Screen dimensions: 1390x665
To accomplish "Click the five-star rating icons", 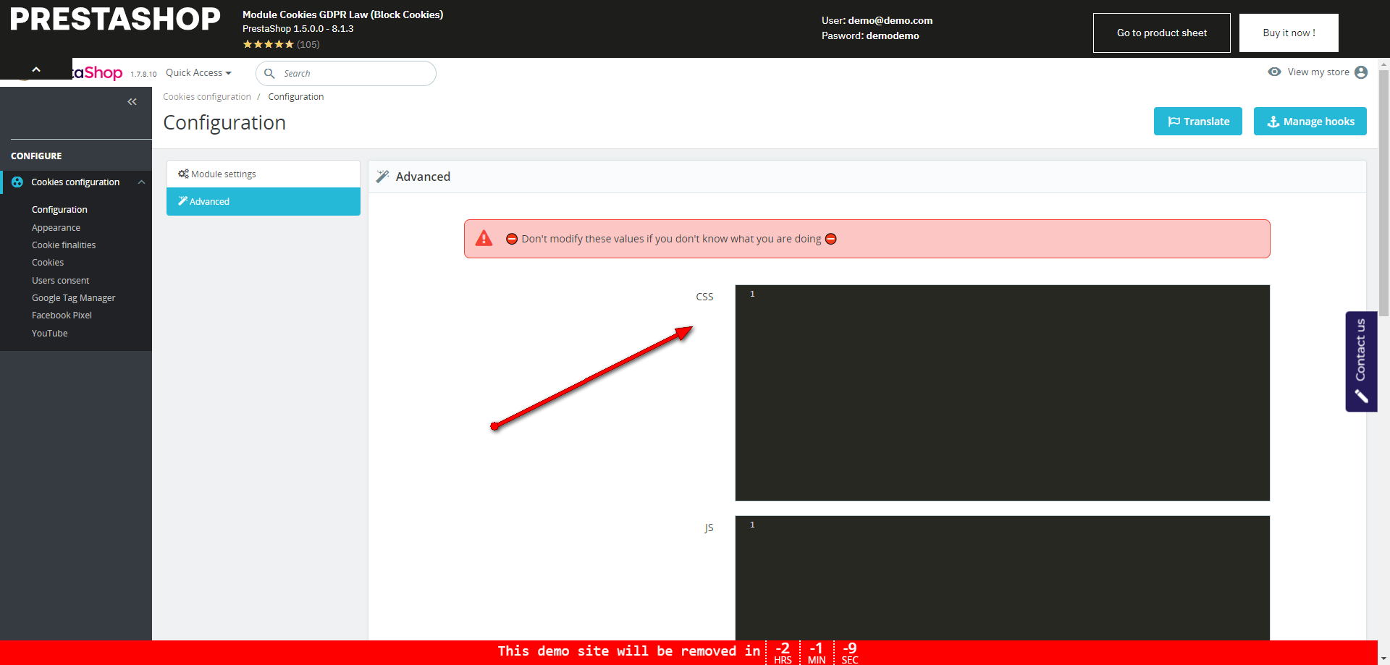I will tap(269, 44).
